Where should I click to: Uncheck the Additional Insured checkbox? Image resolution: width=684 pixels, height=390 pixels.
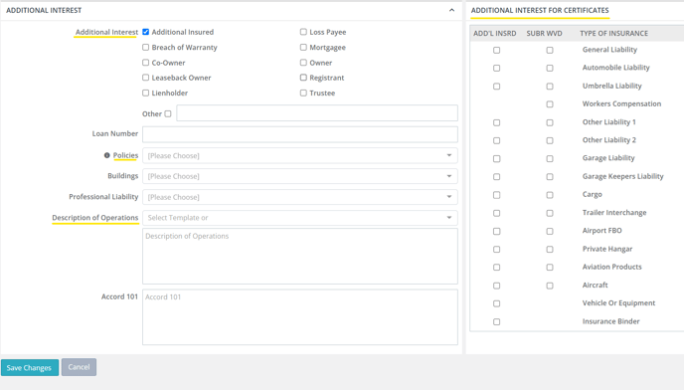tap(146, 32)
